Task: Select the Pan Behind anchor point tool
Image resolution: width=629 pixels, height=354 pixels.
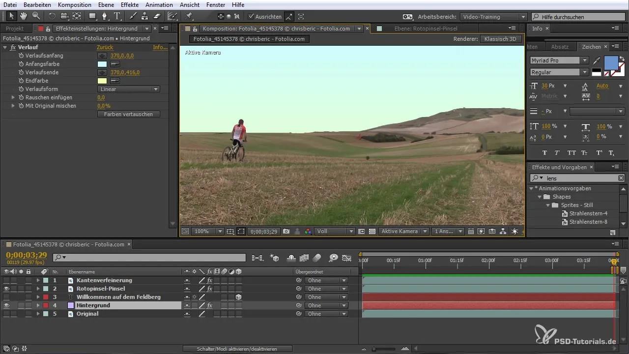Action: coord(76,16)
